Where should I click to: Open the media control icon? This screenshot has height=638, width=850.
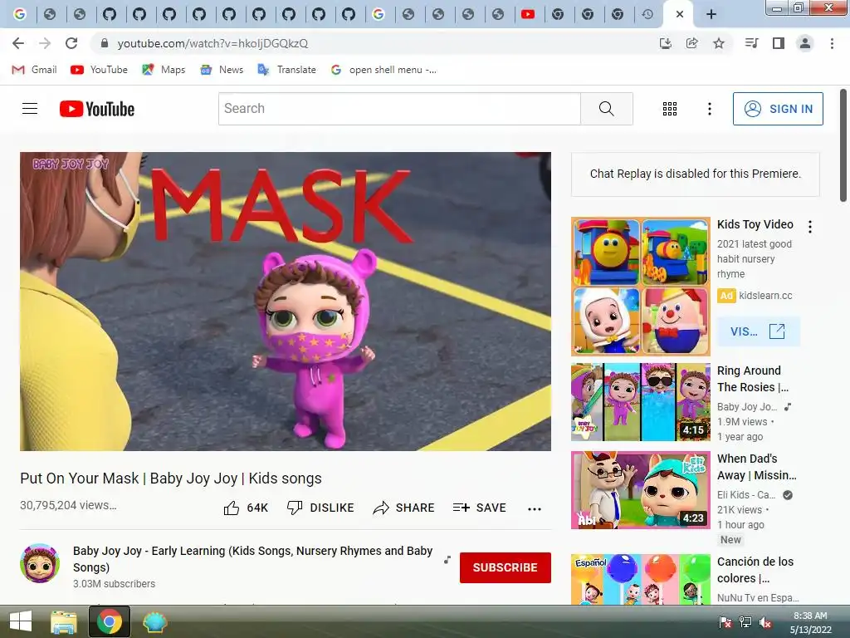[751, 43]
